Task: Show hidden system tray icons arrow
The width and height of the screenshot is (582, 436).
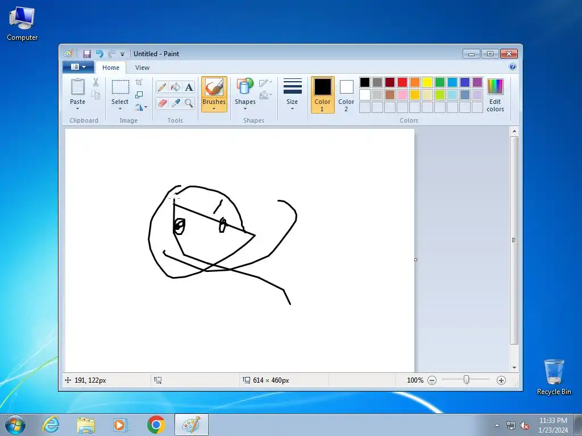Action: (497, 425)
